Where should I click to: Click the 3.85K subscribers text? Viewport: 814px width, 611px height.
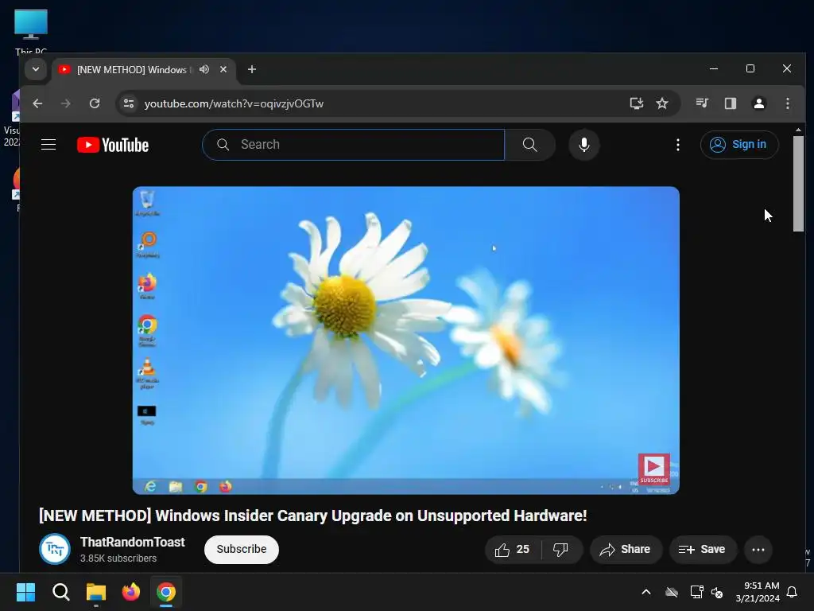(x=118, y=558)
